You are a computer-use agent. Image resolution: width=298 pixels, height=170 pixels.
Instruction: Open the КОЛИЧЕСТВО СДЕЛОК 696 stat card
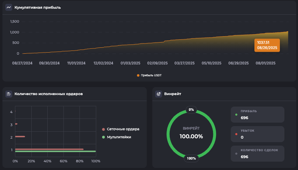[x=257, y=154]
